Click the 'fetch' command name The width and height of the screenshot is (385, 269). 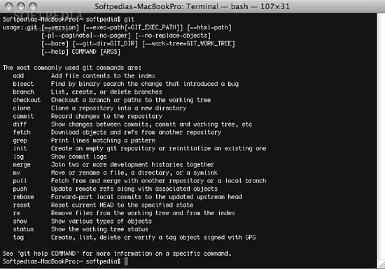point(22,132)
